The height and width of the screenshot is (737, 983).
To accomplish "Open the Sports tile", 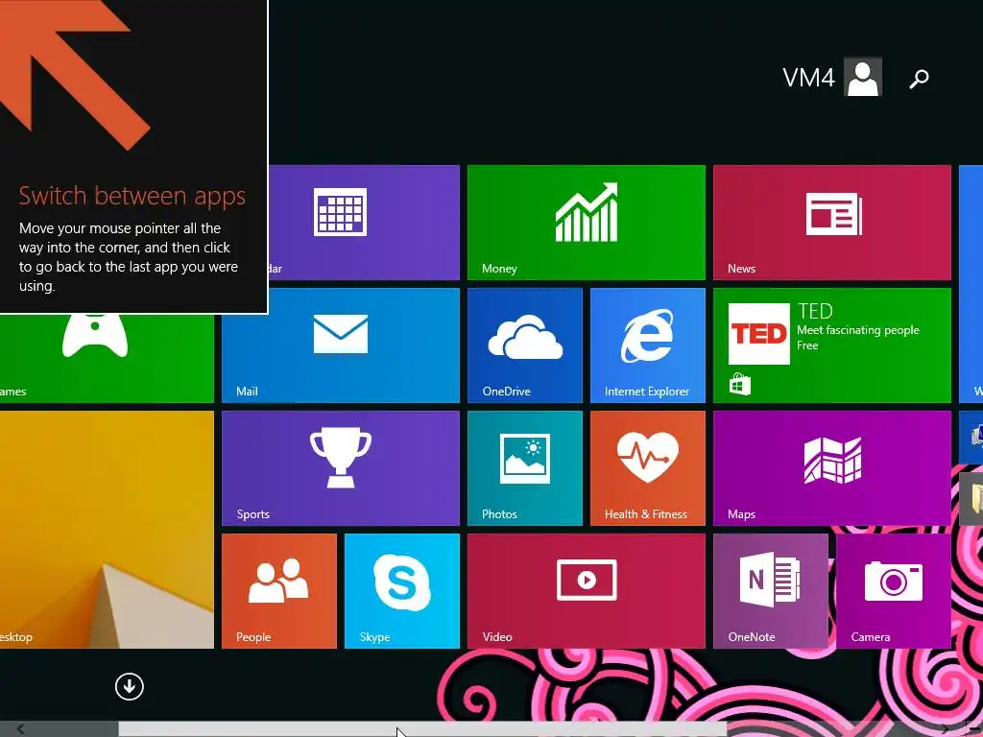I will [x=341, y=468].
